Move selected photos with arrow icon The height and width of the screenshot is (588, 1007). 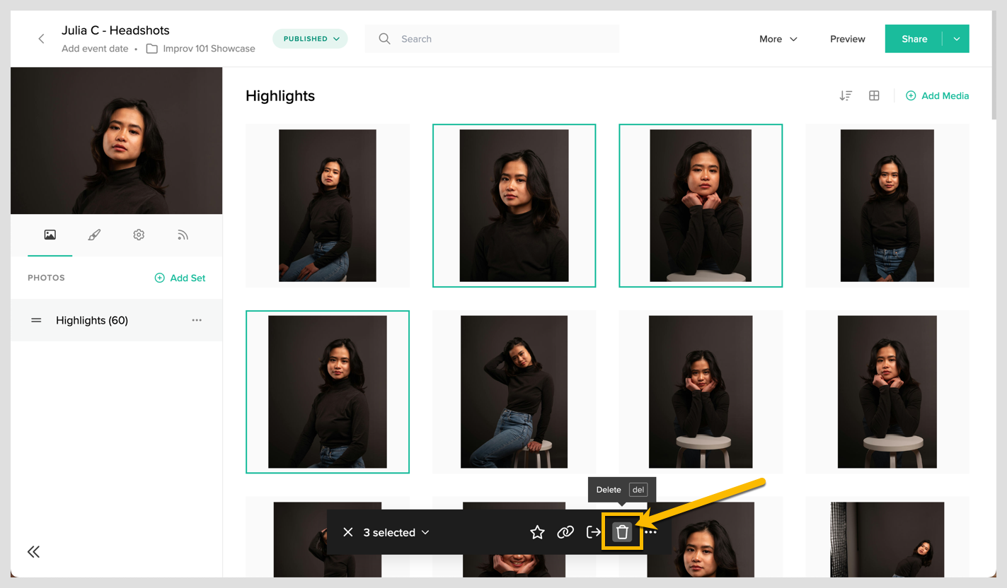(594, 532)
